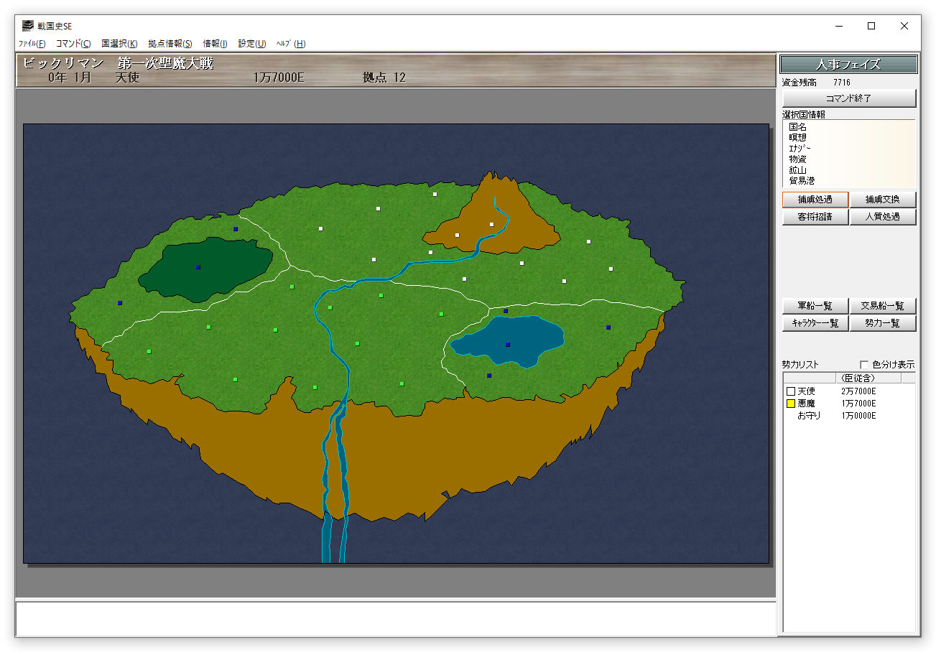936x652 pixels.
Task: Open the ファイル(F) menu
Action: 32,44
